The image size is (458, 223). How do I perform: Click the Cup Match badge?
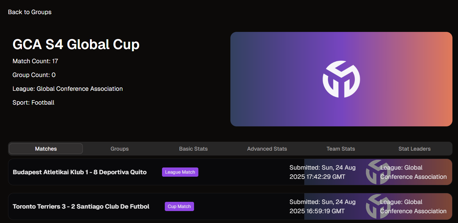[x=179, y=206]
